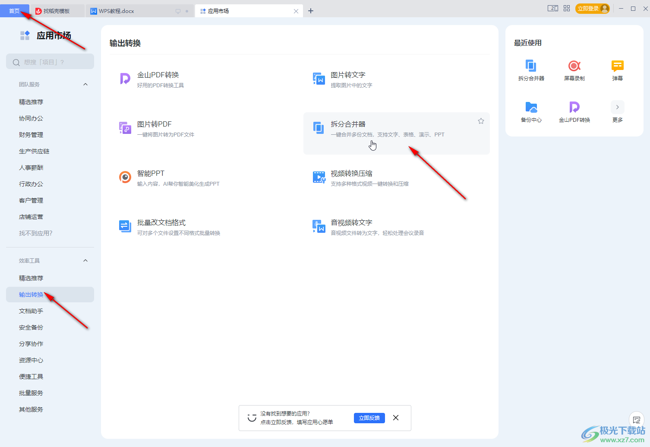
Task: Click the 立即登录 button
Action: click(592, 9)
